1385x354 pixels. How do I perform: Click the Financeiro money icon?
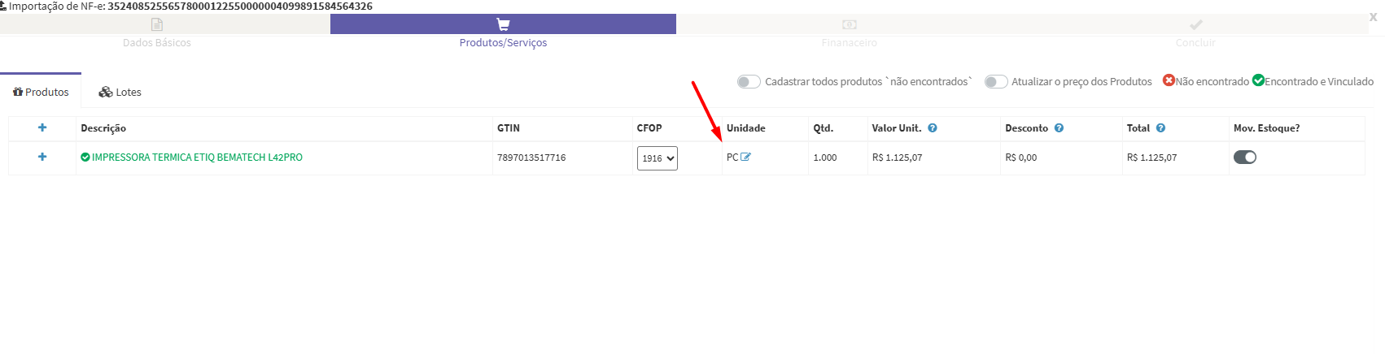pos(850,24)
